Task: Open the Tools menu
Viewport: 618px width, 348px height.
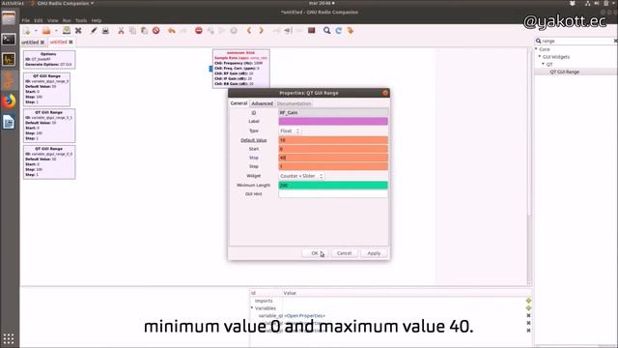Action: (x=81, y=20)
